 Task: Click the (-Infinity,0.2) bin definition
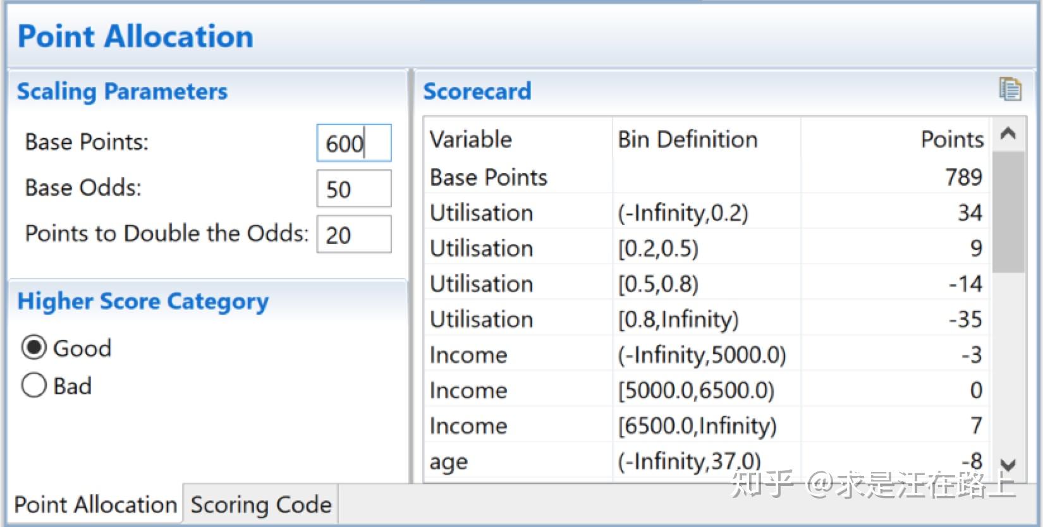point(683,213)
